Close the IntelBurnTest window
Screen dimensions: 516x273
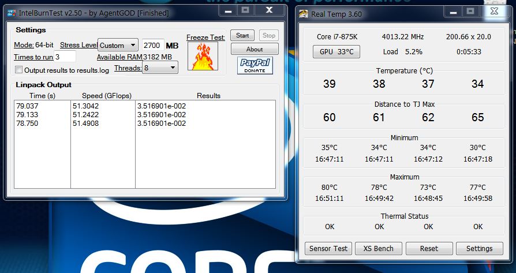tap(269, 10)
